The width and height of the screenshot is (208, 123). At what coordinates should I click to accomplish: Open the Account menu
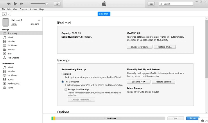tap(33, 9)
